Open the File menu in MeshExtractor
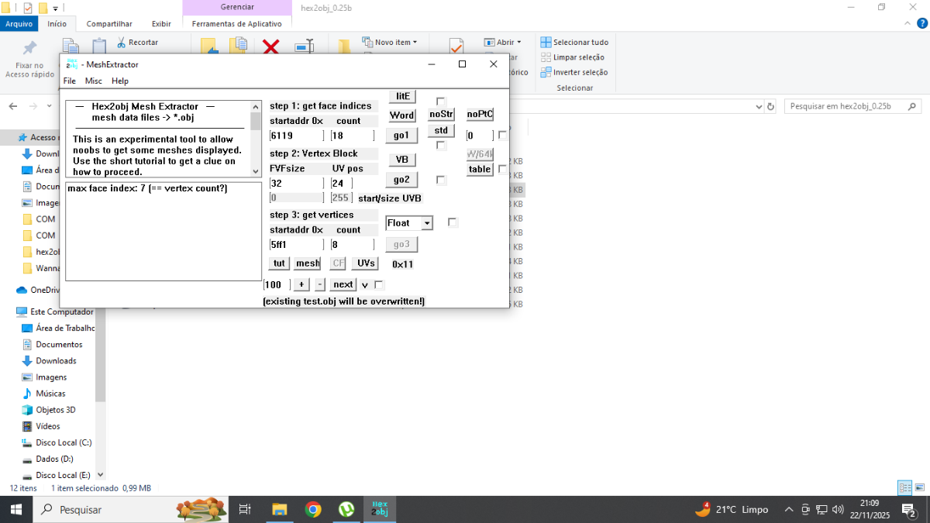 coord(70,81)
